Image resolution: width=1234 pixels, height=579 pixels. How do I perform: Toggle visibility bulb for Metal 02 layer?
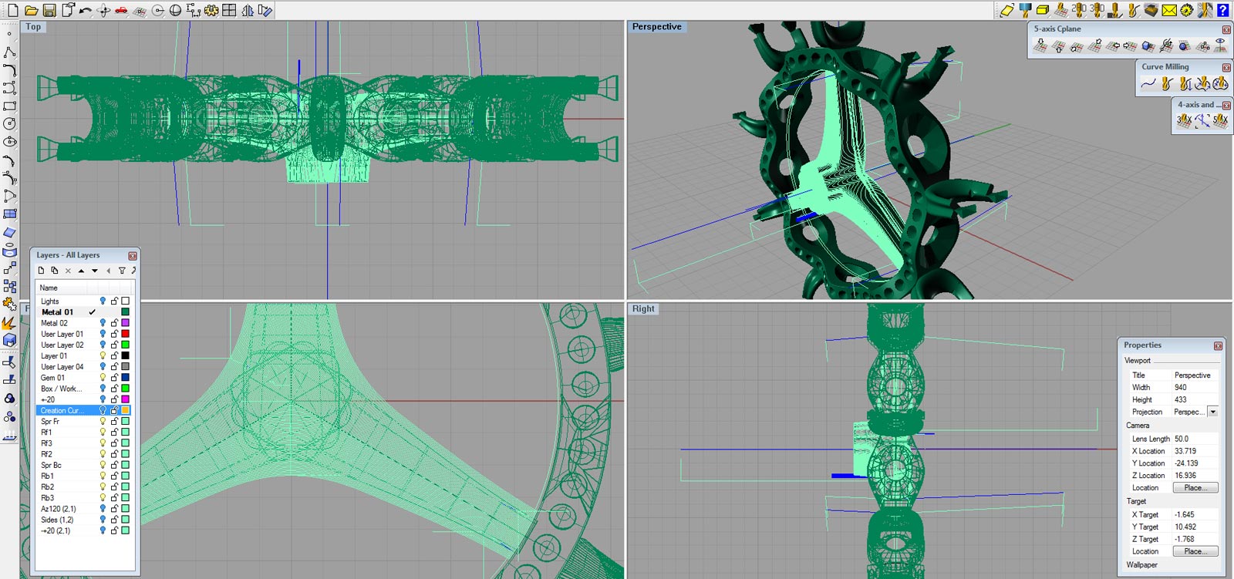click(x=103, y=323)
